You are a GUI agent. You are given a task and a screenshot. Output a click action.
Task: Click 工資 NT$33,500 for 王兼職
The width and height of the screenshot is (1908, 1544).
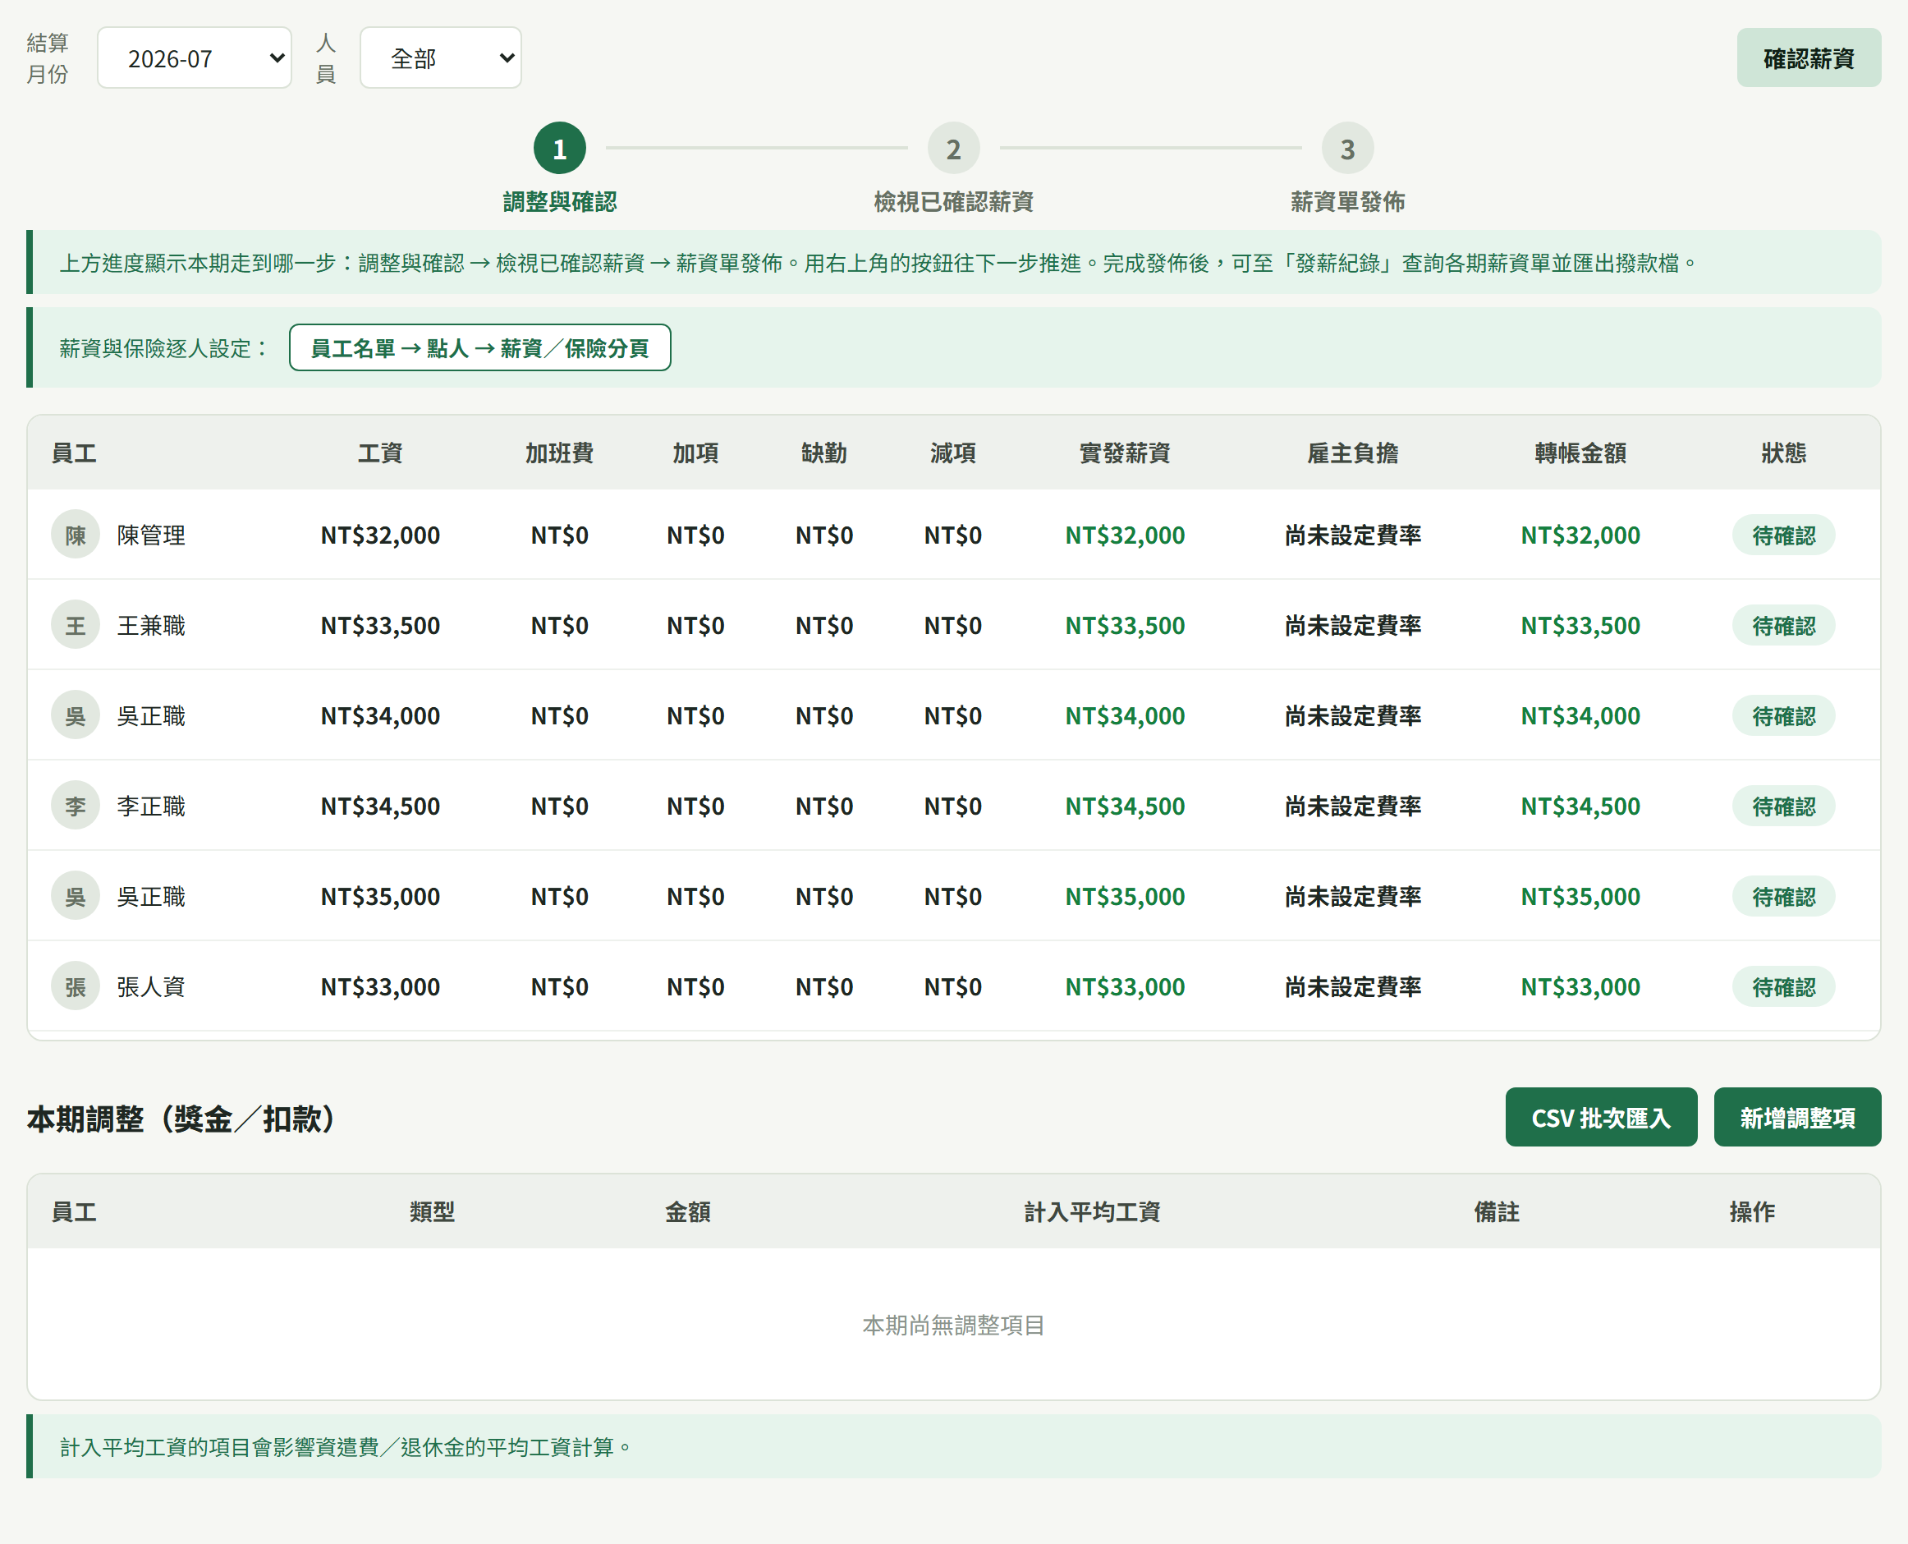point(381,625)
